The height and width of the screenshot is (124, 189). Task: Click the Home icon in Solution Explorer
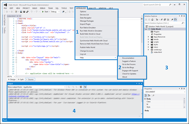(152, 20)
